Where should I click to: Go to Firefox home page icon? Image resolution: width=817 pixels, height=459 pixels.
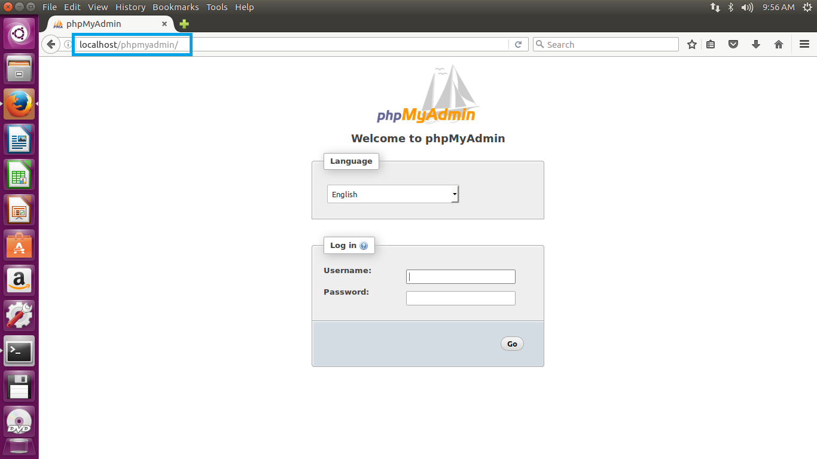(x=779, y=44)
